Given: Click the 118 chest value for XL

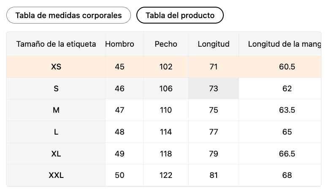Looking at the screenshot, I should click(166, 154).
